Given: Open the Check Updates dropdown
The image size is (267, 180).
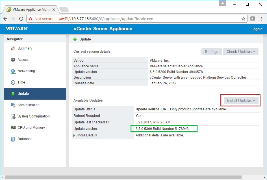Looking at the screenshot, I should [241, 52].
